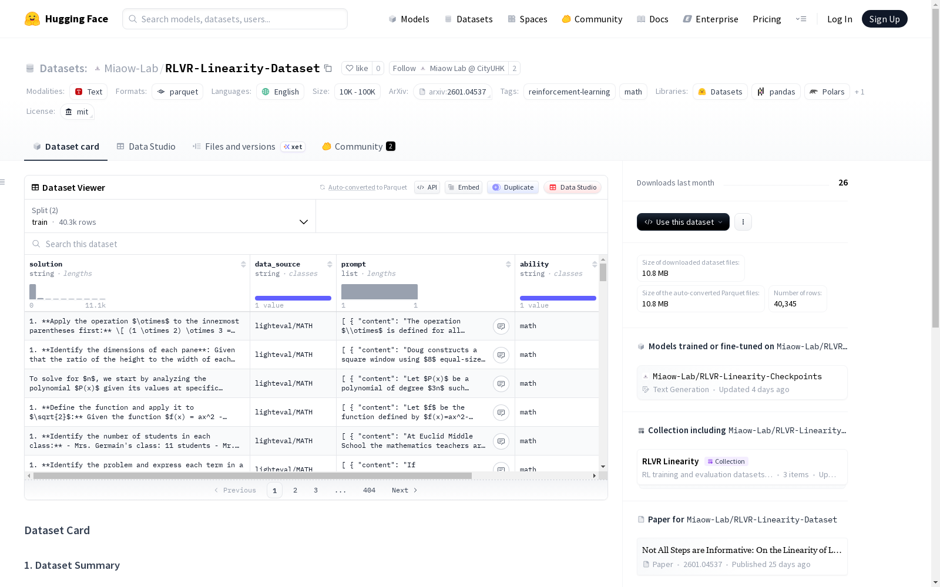Screen dimensions: 940x587
Task: Open Community in the top navigation
Action: point(592,19)
